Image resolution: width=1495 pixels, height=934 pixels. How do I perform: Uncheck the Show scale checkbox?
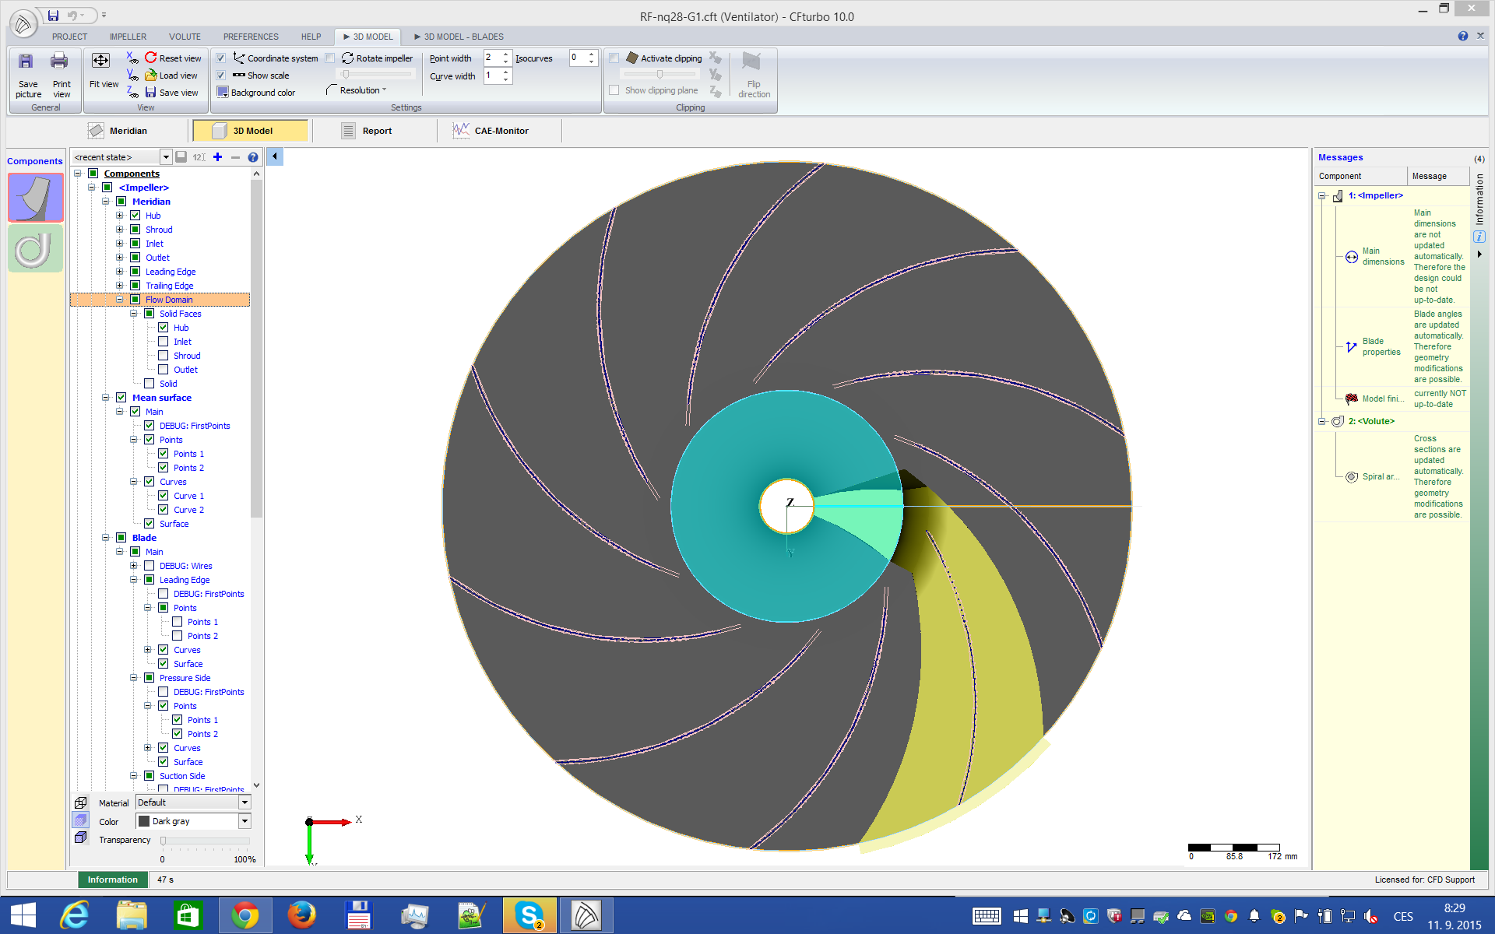221,75
